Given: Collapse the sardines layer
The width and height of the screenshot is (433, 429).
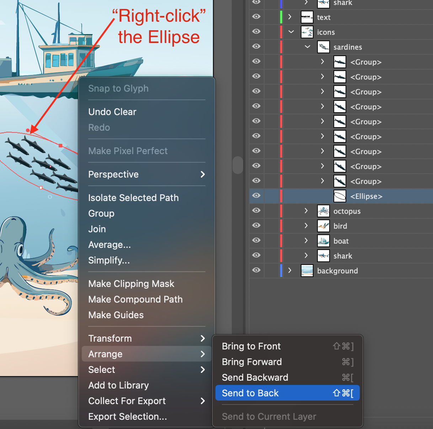Looking at the screenshot, I should click(x=307, y=47).
